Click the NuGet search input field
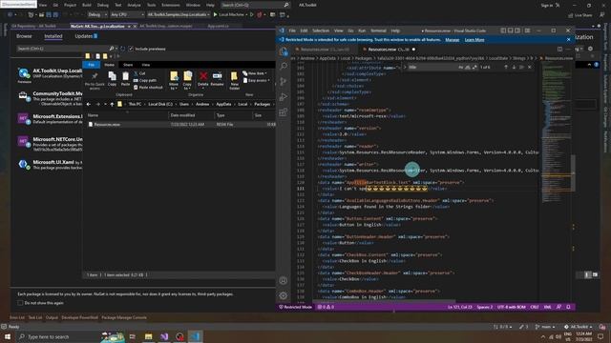This screenshot has width=611, height=343. pyautogui.click(x=62, y=49)
